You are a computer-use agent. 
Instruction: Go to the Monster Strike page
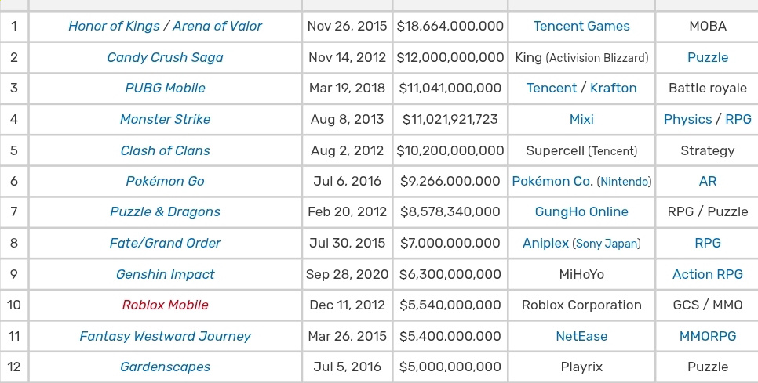[165, 119]
